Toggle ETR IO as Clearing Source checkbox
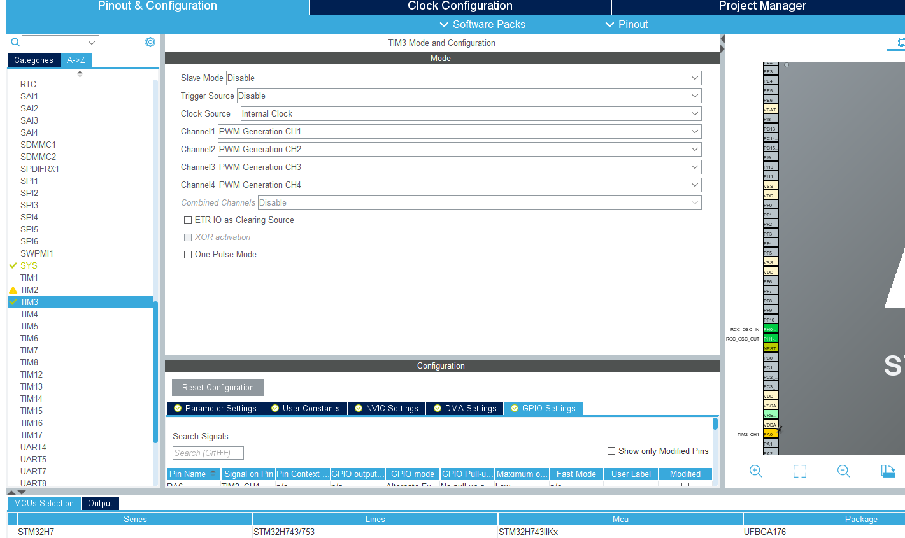The height and width of the screenshot is (538, 905). coord(188,220)
